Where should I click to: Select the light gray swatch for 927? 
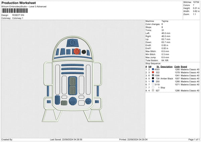click(153, 90)
